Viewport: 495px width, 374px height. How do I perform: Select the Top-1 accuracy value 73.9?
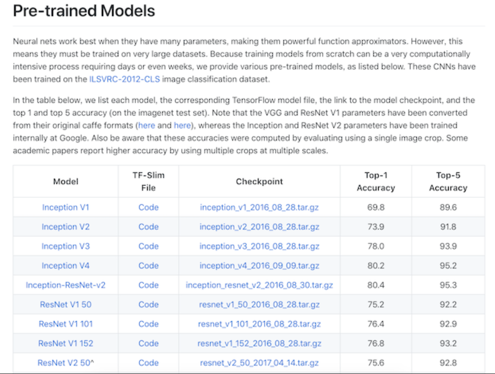click(x=376, y=227)
